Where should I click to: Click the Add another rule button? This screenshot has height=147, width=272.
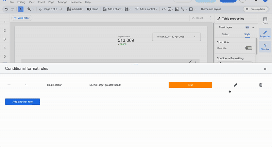(22, 102)
